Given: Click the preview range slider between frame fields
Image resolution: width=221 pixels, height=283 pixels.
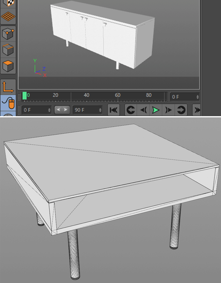Looking at the screenshot, I should [62, 110].
